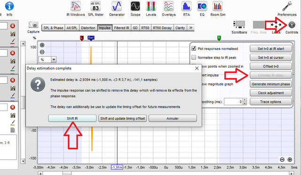
Task: Click the vertical scrollbar up arrow
Action: [23, 44]
